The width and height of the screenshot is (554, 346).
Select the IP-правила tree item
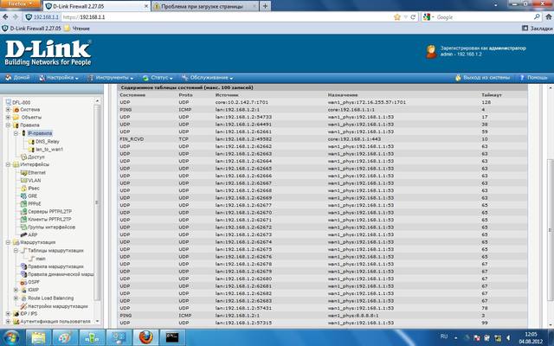tap(40, 133)
